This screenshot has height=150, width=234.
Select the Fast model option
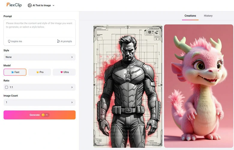15,72
